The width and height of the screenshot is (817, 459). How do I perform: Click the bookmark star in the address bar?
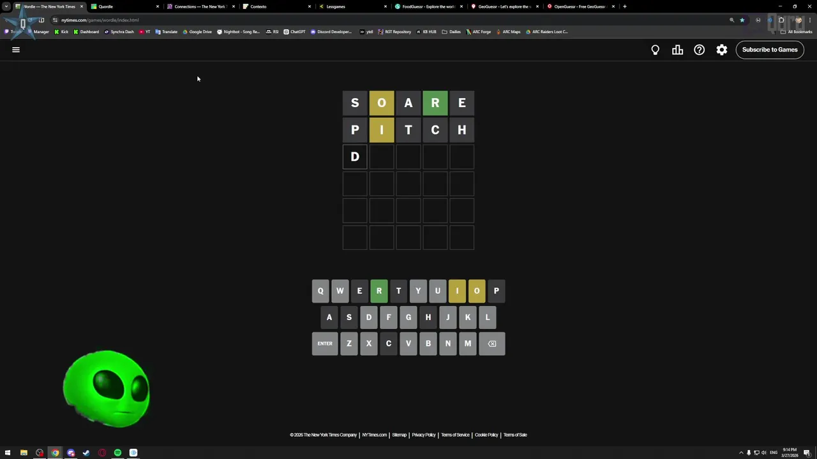pyautogui.click(x=742, y=20)
